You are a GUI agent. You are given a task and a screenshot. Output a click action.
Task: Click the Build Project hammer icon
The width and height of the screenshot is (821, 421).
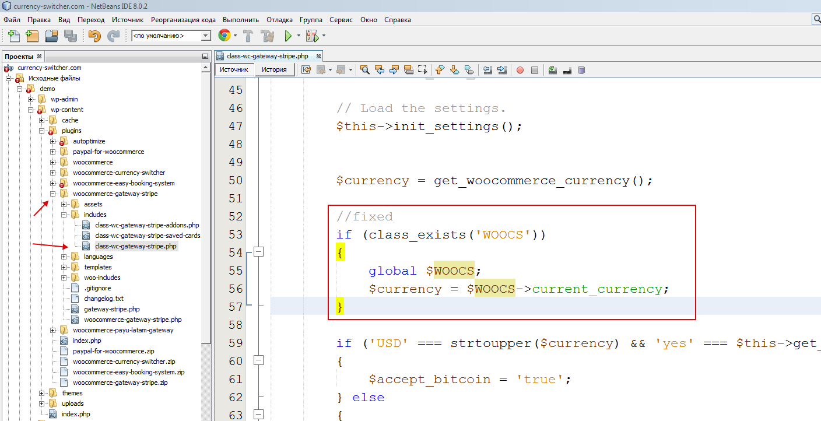(248, 36)
